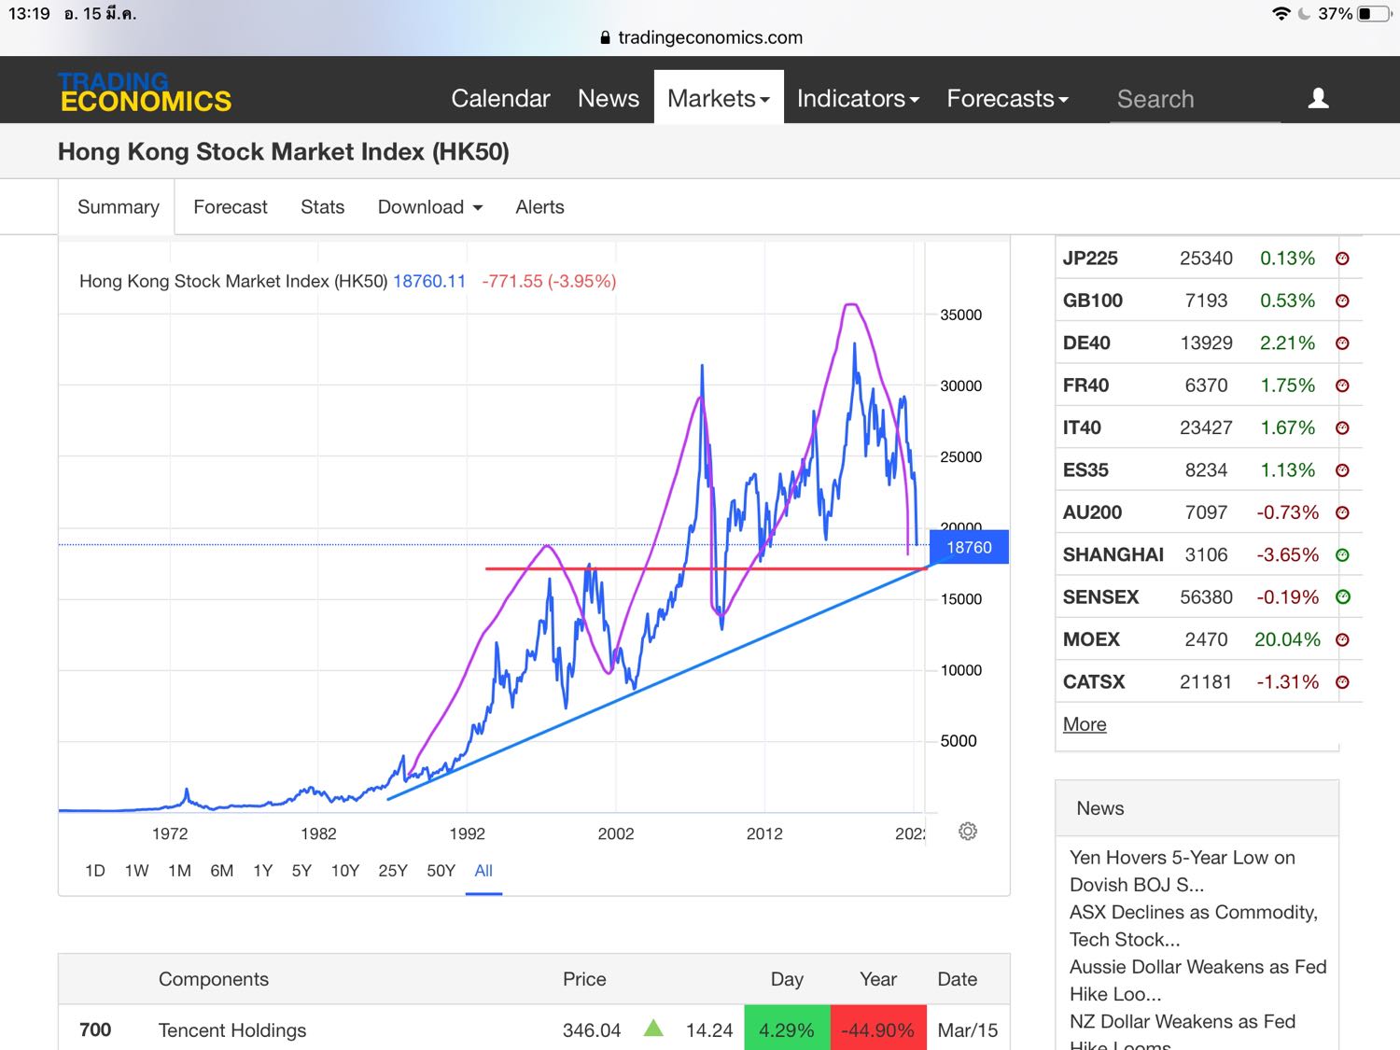Open the CATSX index link
The height and width of the screenshot is (1050, 1400).
pos(1094,682)
